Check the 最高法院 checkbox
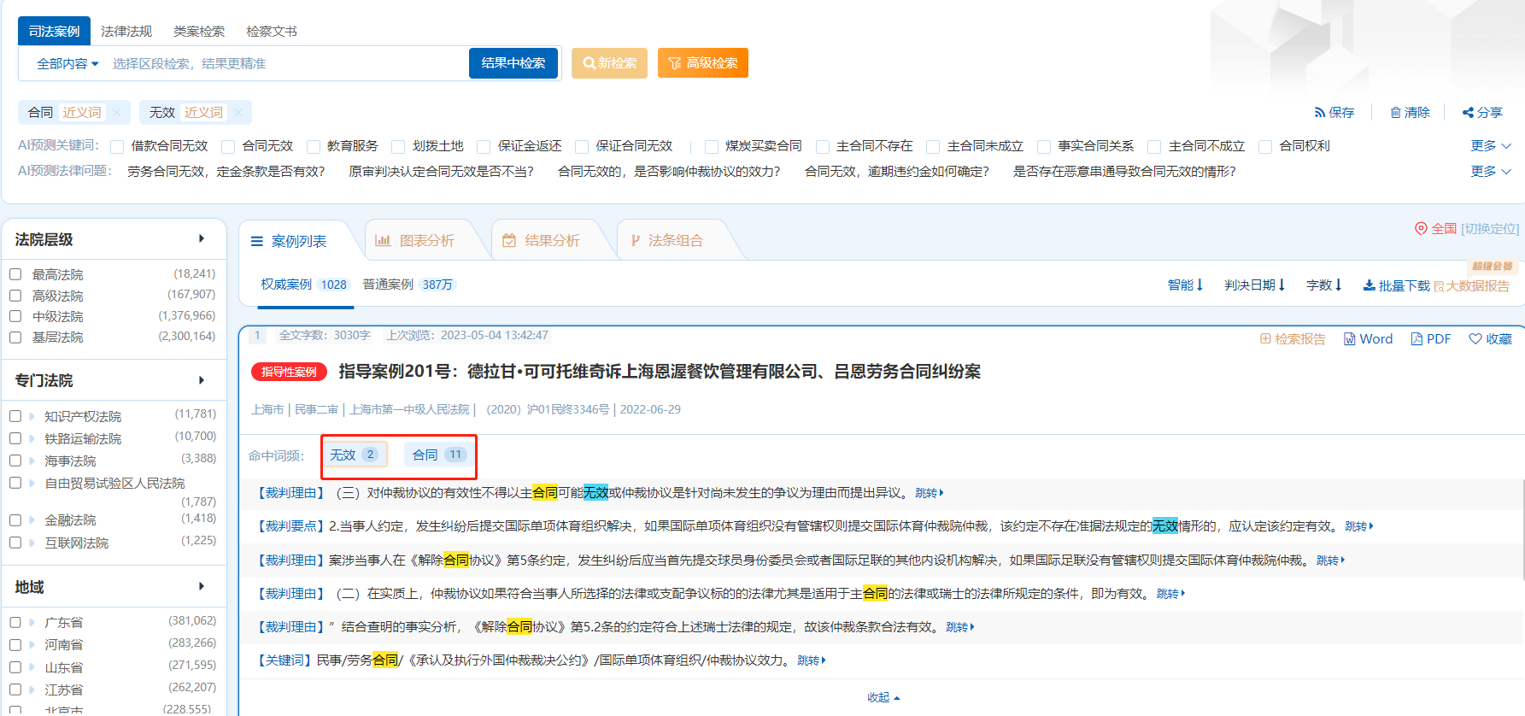This screenshot has width=1525, height=716. (x=15, y=274)
